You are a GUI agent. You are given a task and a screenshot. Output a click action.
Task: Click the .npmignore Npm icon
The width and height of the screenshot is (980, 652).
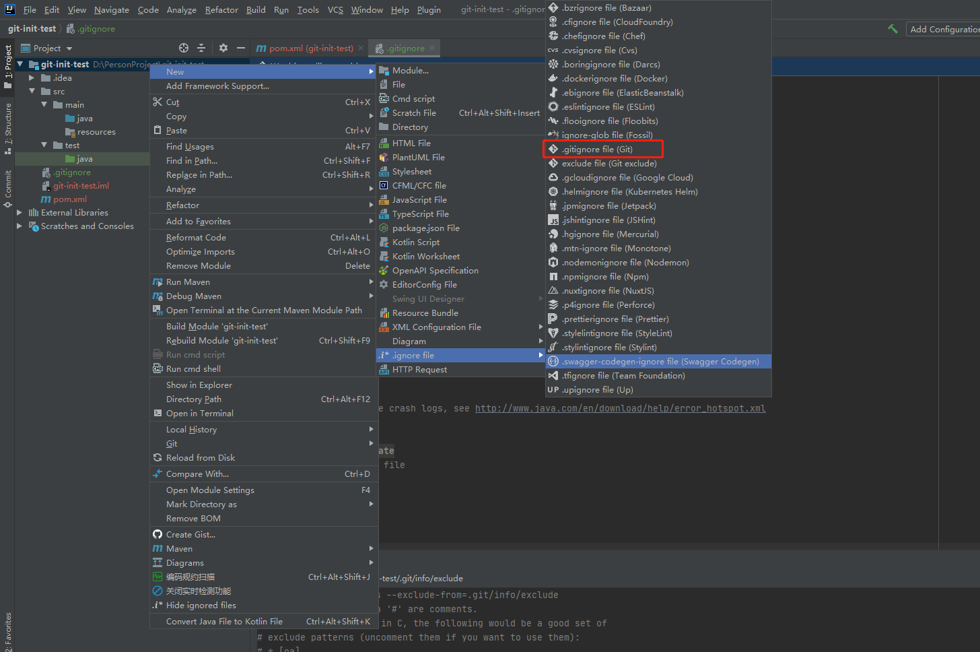tap(553, 276)
